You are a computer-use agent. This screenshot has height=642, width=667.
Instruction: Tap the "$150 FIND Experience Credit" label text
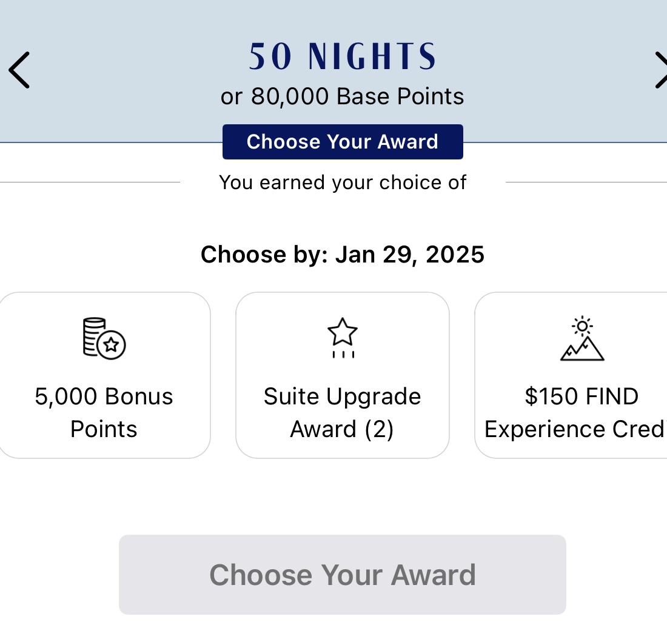pos(576,413)
